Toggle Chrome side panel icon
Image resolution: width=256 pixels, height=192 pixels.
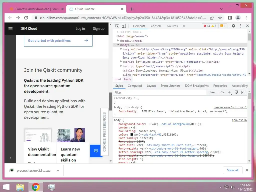pyautogui.click(x=230, y=18)
